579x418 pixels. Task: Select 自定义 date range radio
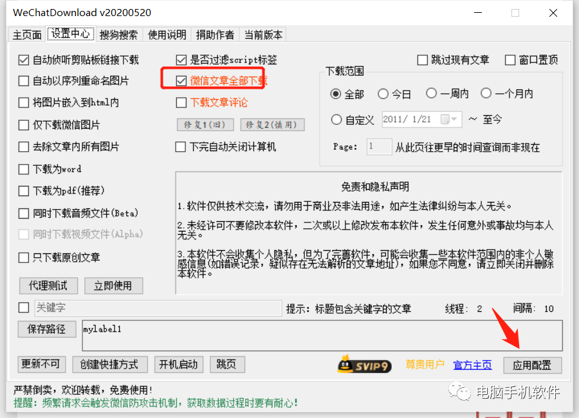(x=336, y=119)
